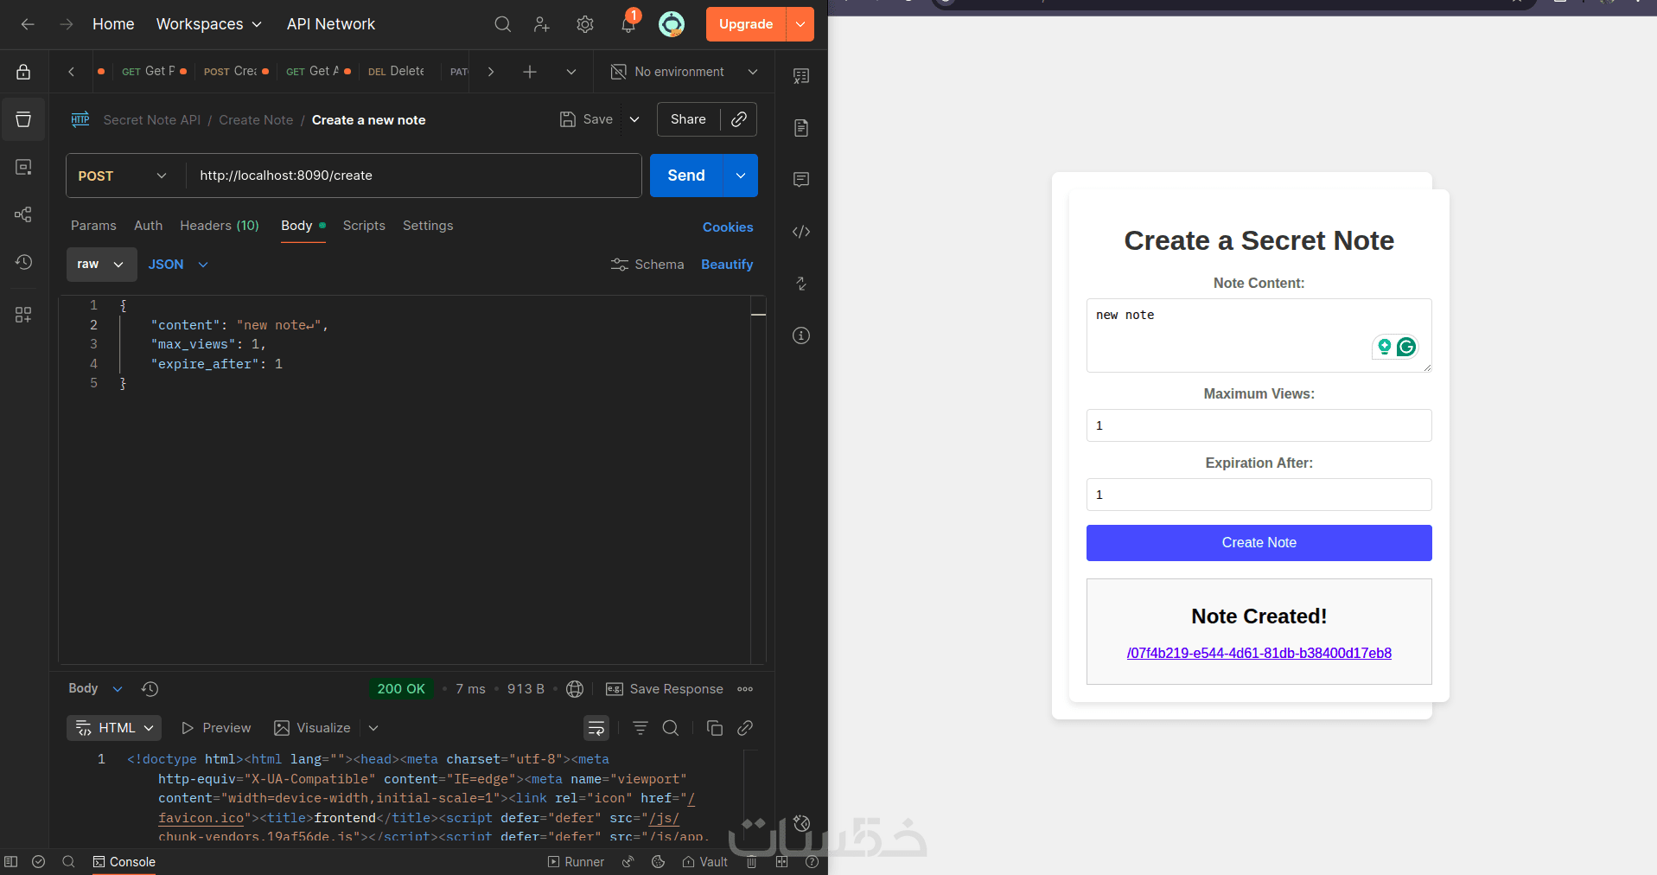Send the POST request
Viewport: 1657px width, 875px height.
click(x=686, y=176)
